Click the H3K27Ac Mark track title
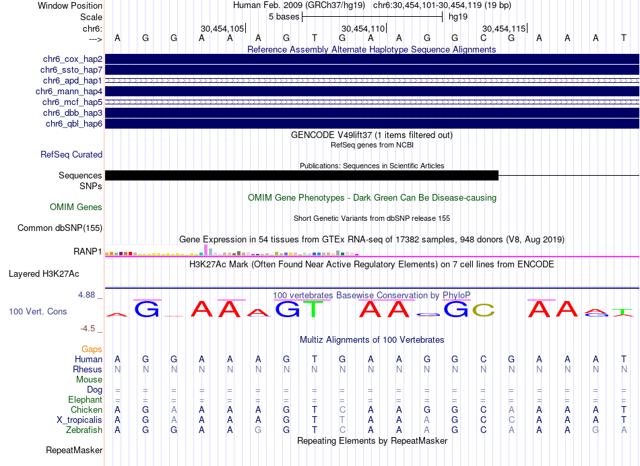The width and height of the screenshot is (640, 466). pos(372,265)
